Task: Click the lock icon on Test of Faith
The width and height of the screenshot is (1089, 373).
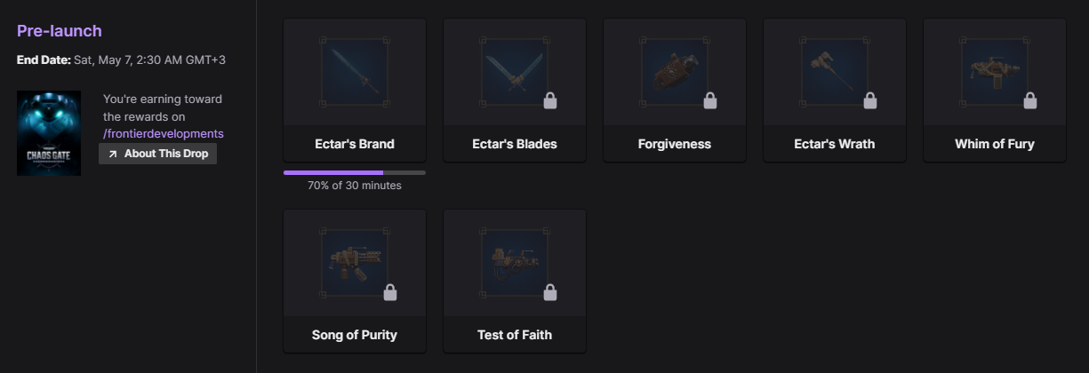Action: pos(550,292)
